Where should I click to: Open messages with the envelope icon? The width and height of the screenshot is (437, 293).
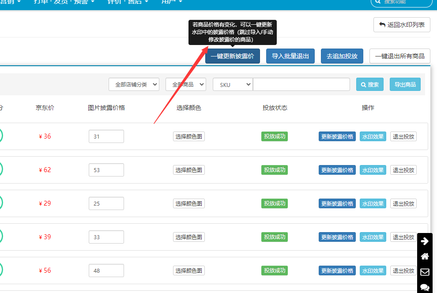[x=425, y=272]
